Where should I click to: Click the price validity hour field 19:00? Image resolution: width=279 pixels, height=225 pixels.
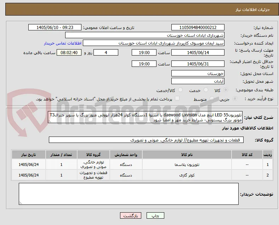coord(144,64)
